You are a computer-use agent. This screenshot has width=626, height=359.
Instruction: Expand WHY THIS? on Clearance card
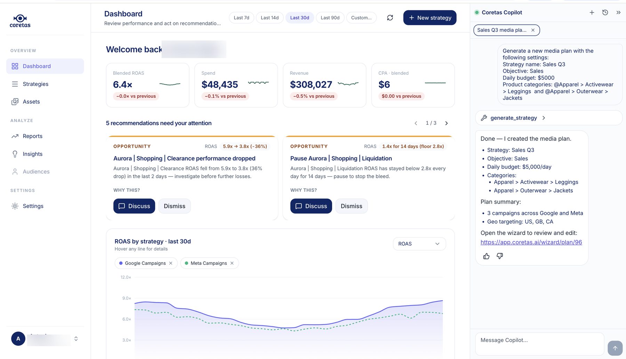pyautogui.click(x=127, y=190)
